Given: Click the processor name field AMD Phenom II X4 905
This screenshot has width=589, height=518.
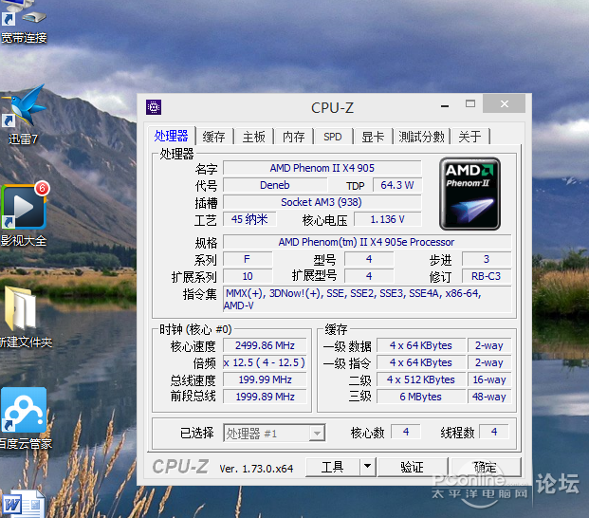Looking at the screenshot, I should (322, 168).
